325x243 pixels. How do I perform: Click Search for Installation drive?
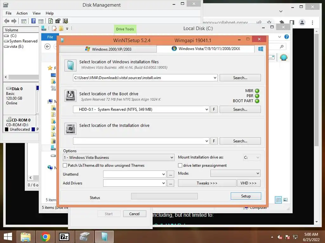tap(240, 141)
